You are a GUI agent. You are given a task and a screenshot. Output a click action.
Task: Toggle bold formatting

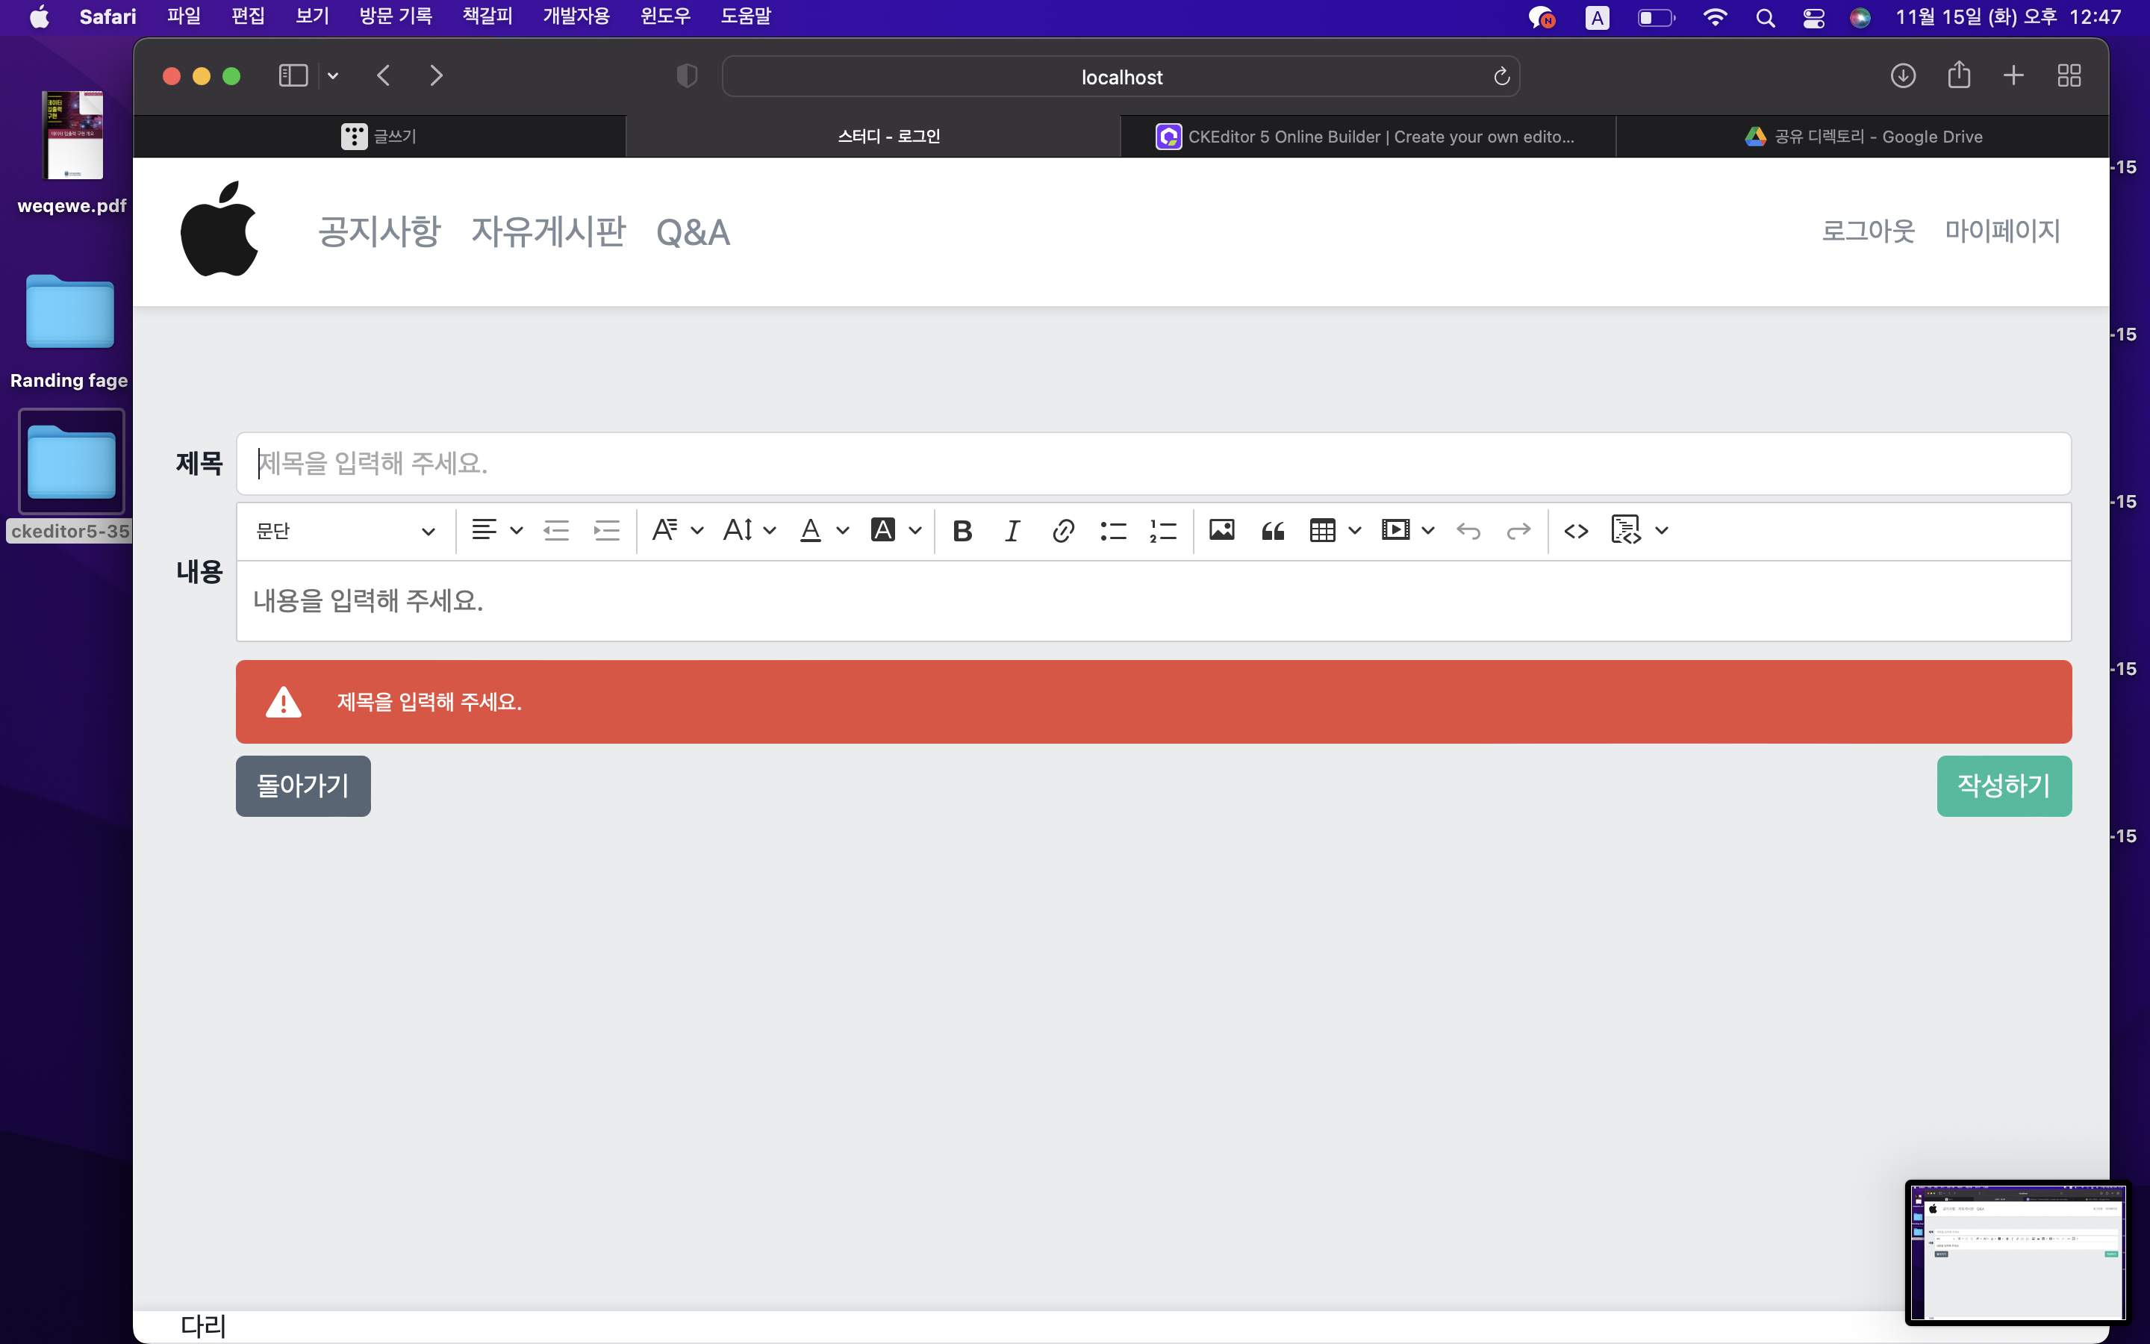962,531
